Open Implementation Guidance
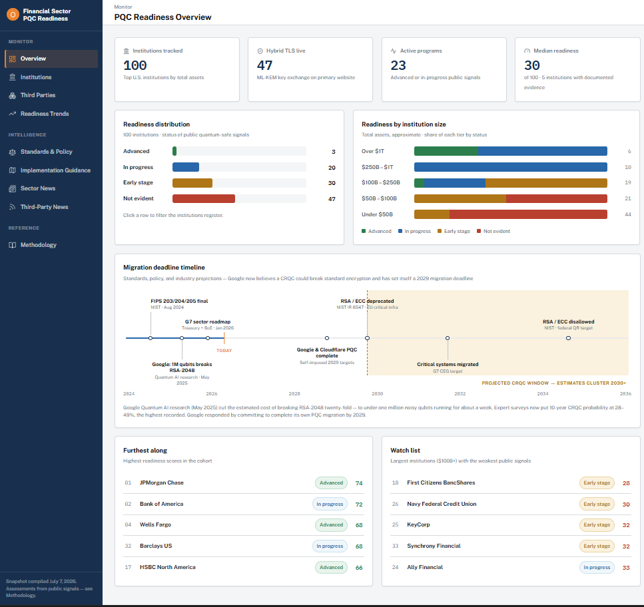 coord(51,170)
